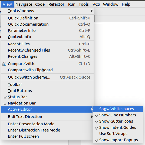Choose Recently Changed Files
This screenshot has height=145, width=145.
pos(47,50)
